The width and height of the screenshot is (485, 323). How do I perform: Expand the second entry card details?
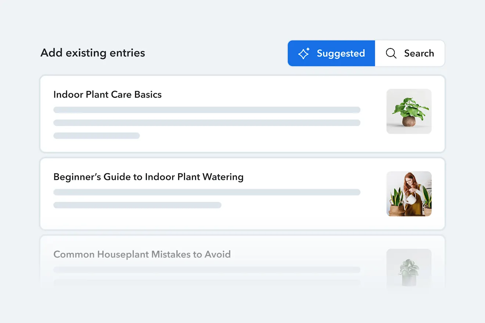coord(242,194)
